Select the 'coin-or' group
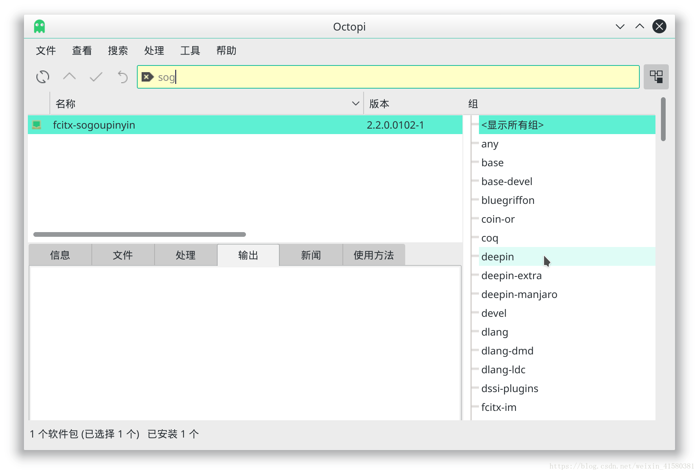Viewport: 699px width, 474px height. point(567,219)
